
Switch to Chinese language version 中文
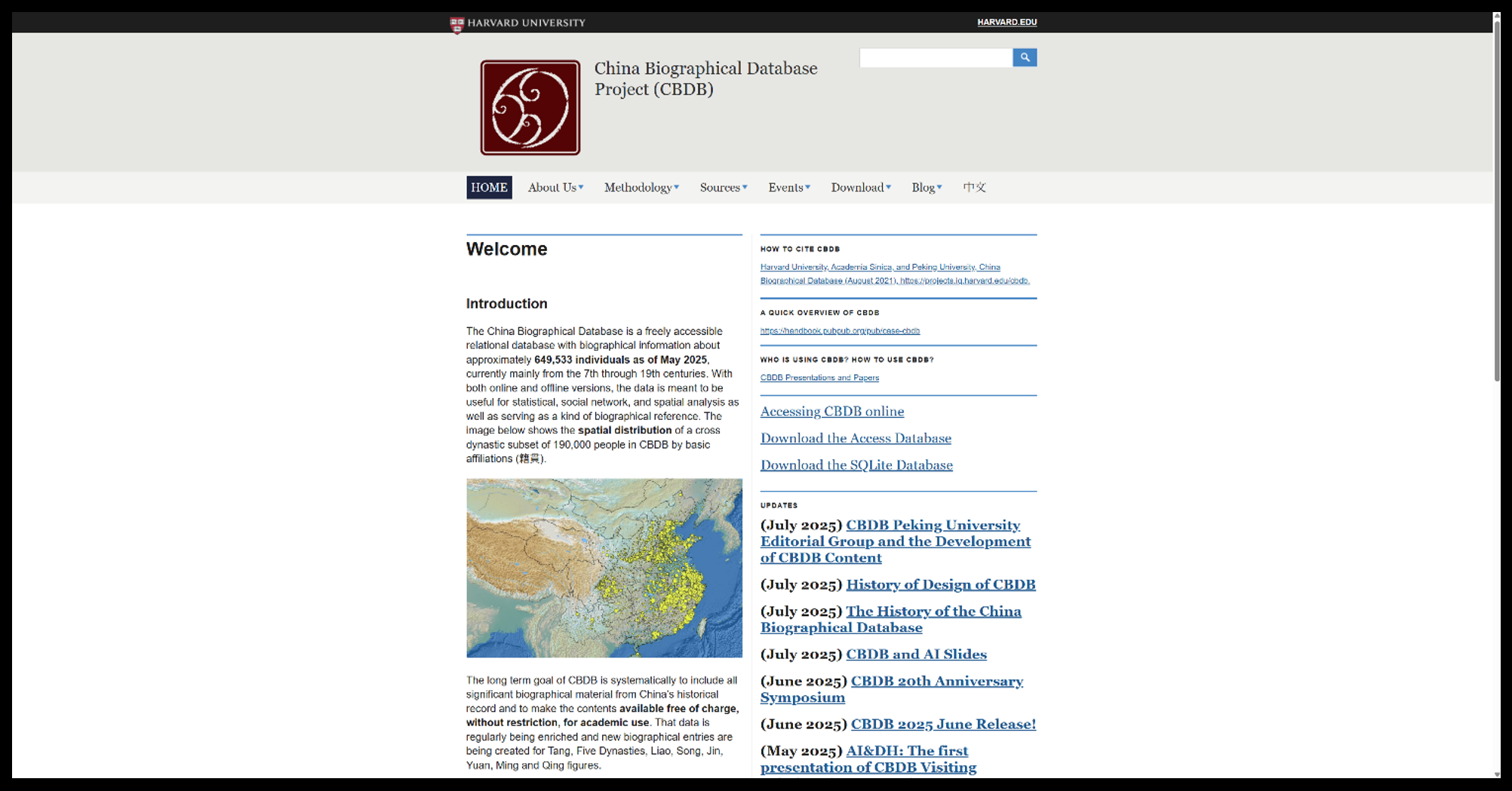(x=974, y=188)
